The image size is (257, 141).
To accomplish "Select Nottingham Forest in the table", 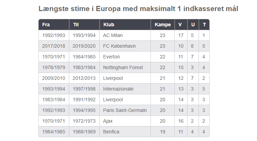I will pos(123,67).
